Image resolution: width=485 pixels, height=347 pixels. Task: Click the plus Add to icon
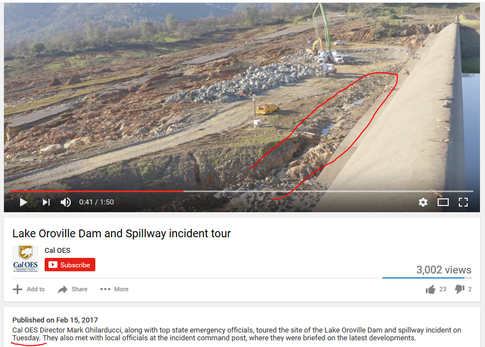coord(18,289)
